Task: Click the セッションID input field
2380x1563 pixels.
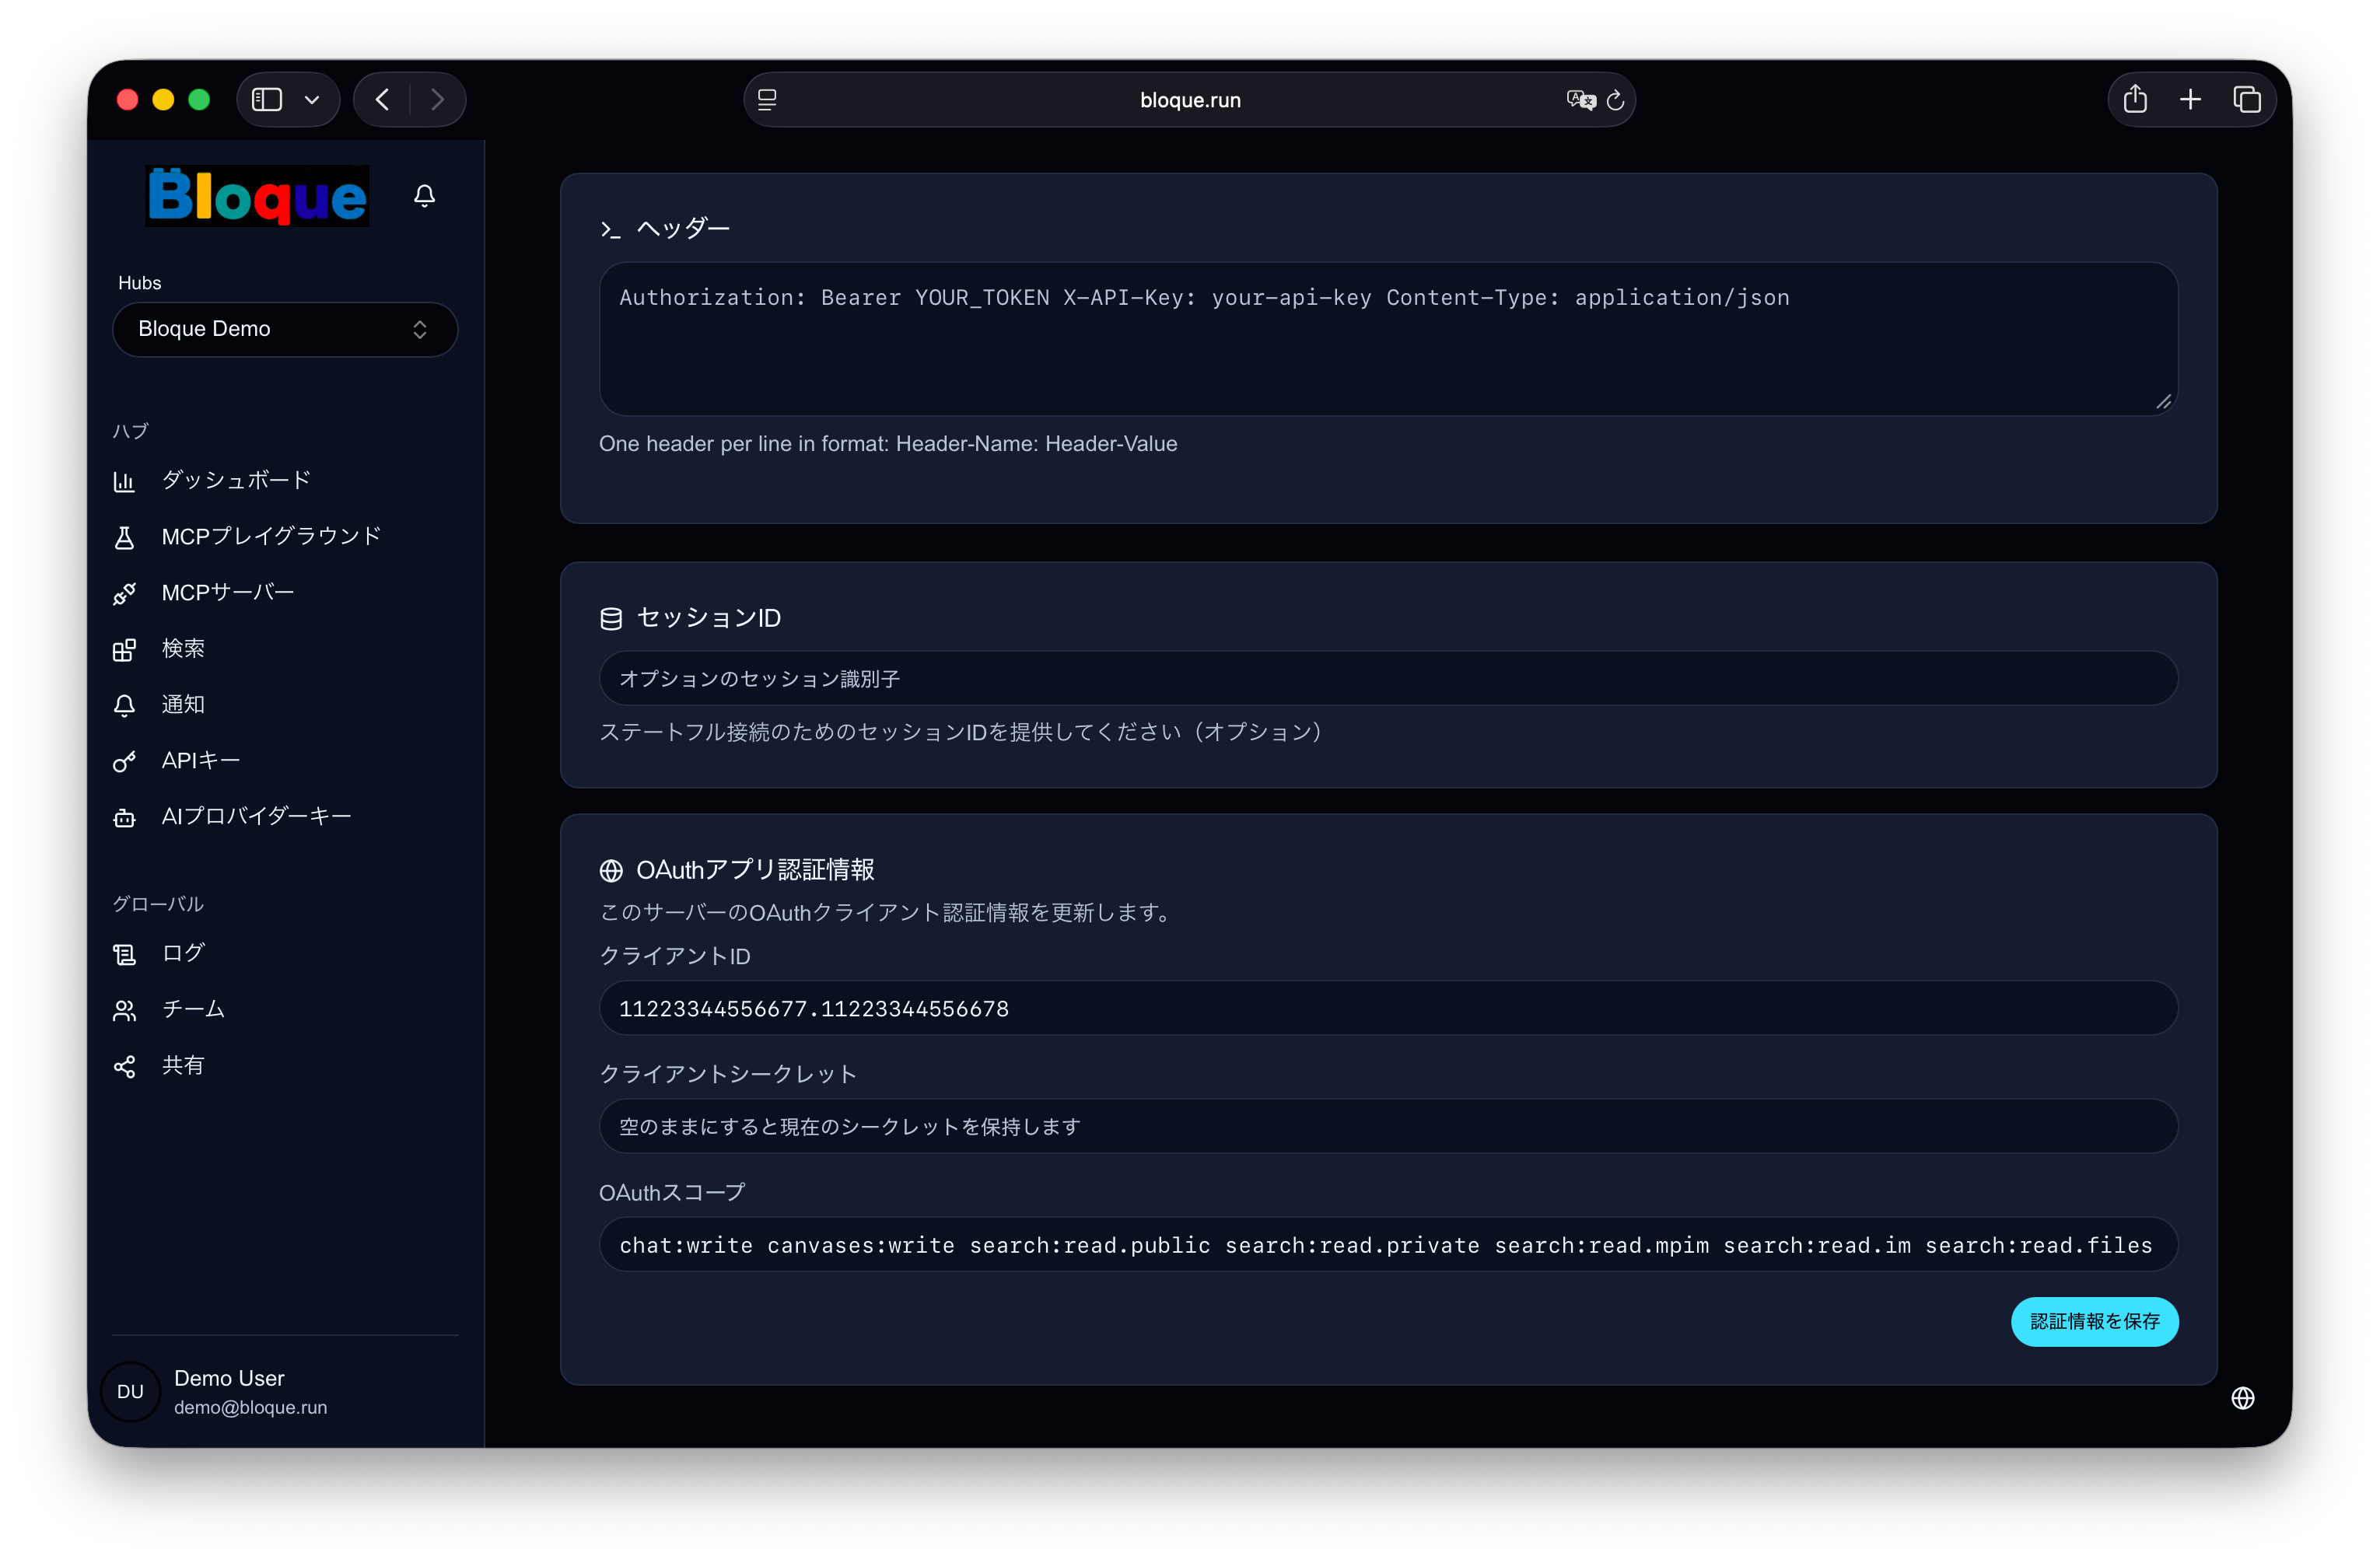Action: [x=1388, y=678]
